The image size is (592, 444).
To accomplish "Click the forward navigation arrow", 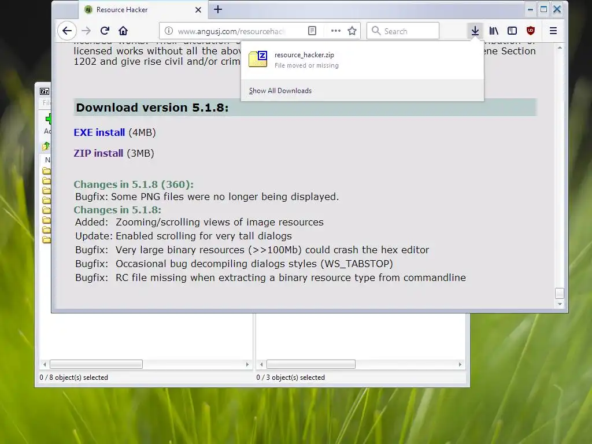I will (x=87, y=31).
